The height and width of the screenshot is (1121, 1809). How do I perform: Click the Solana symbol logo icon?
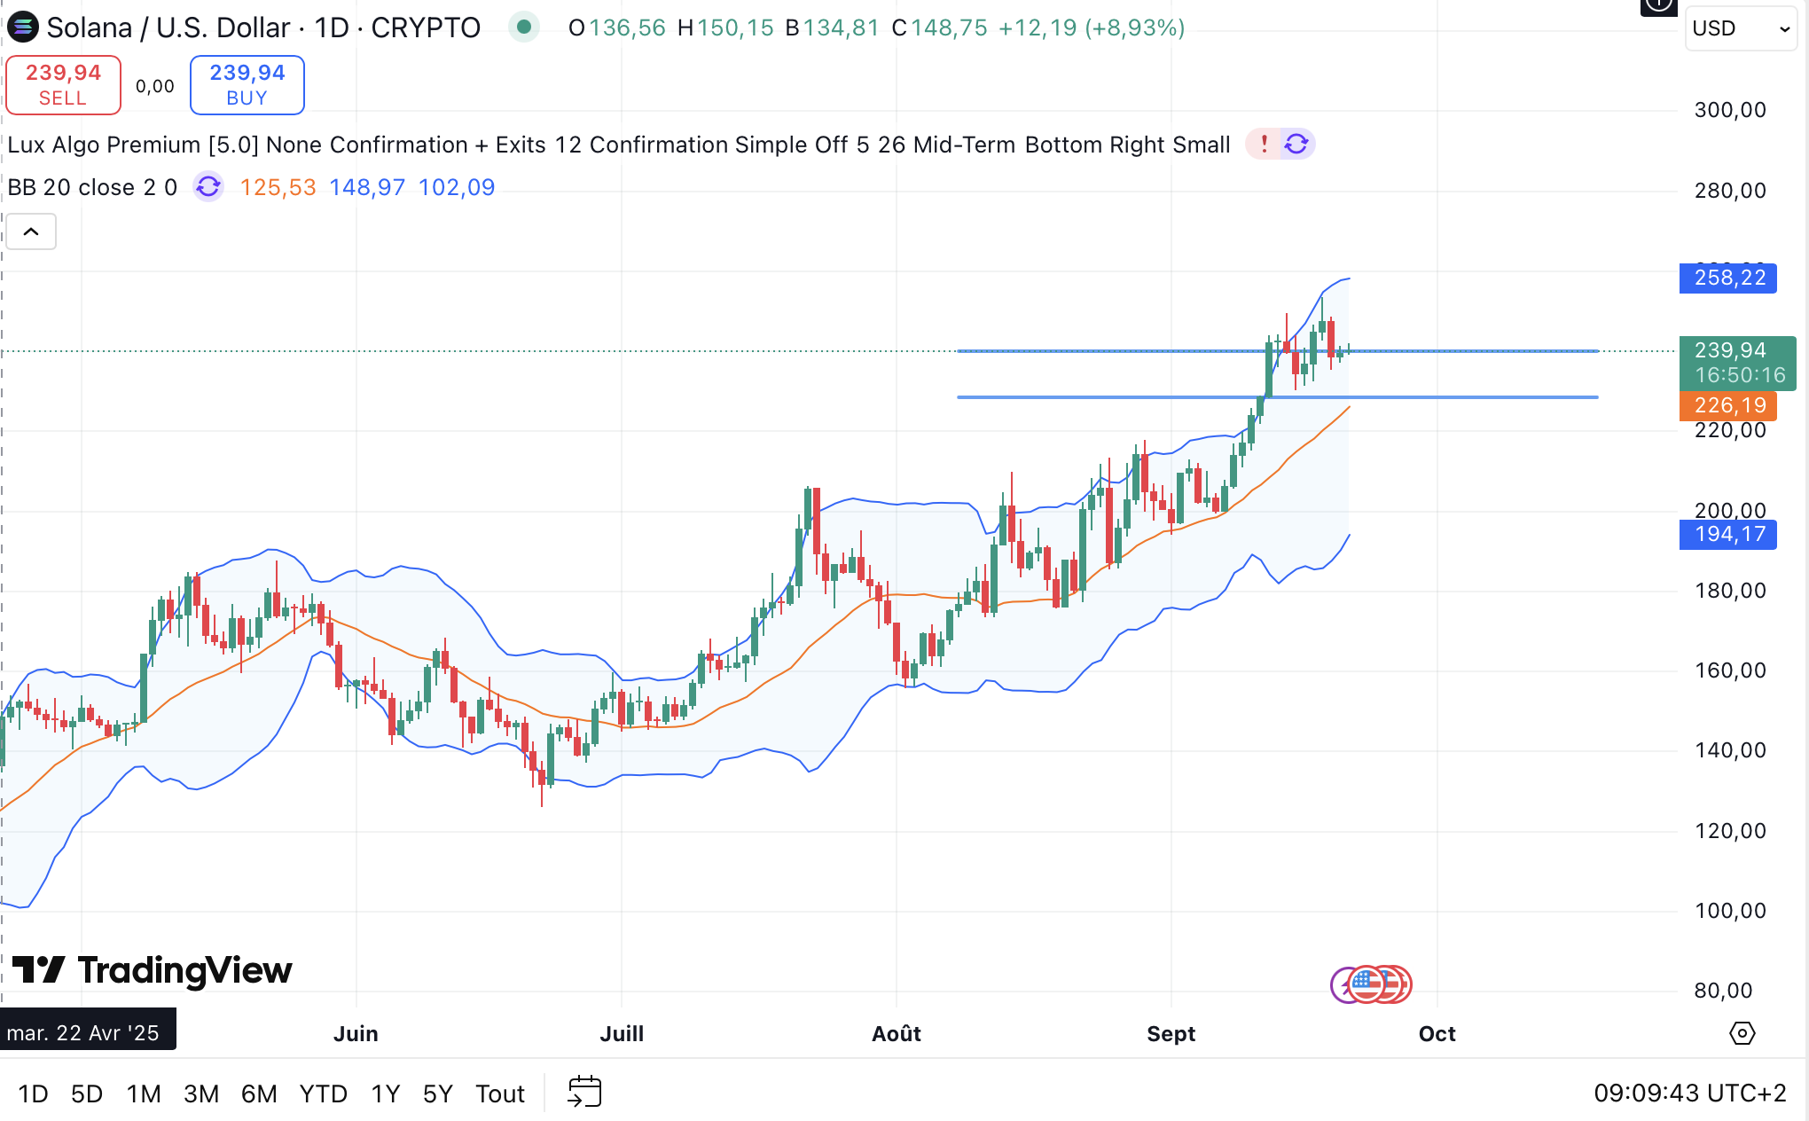[x=22, y=27]
